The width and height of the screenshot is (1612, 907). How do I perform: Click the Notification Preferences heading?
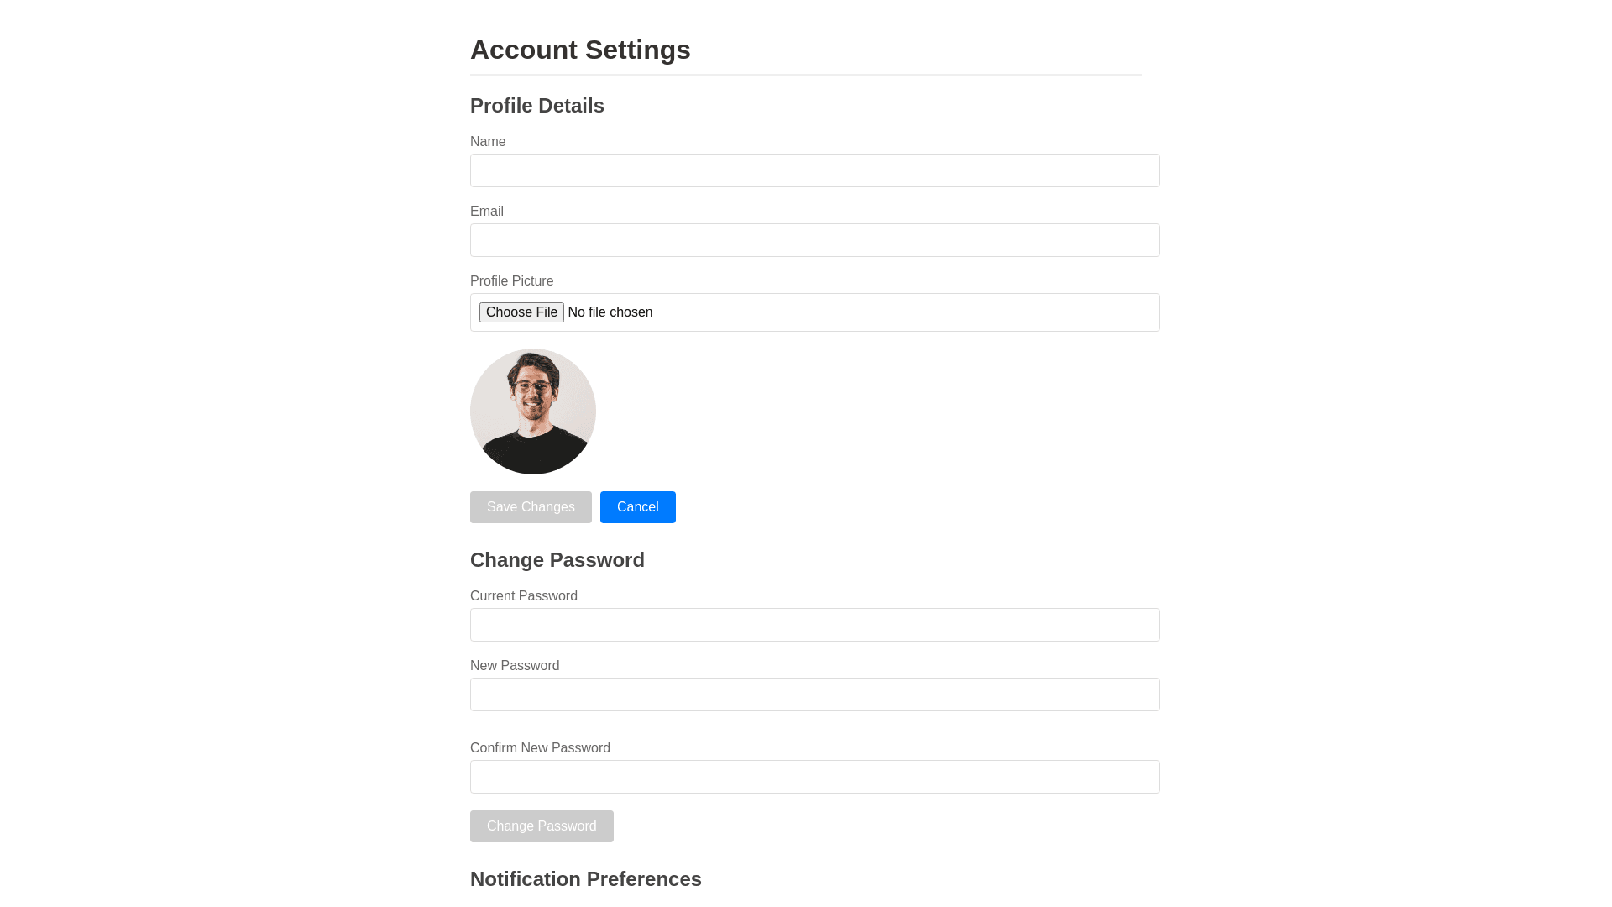(x=586, y=879)
